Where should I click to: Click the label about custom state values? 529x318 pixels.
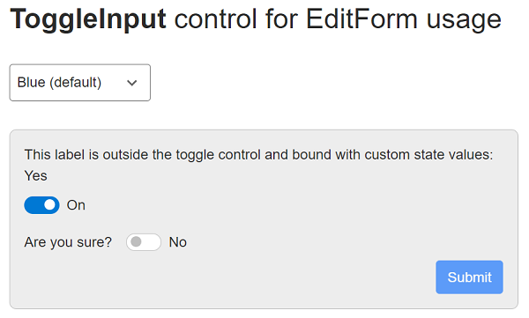pyautogui.click(x=258, y=155)
